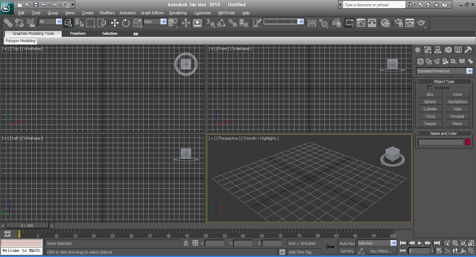
Task: Click the time slider 0 / 100 thumb
Action: click(x=27, y=226)
